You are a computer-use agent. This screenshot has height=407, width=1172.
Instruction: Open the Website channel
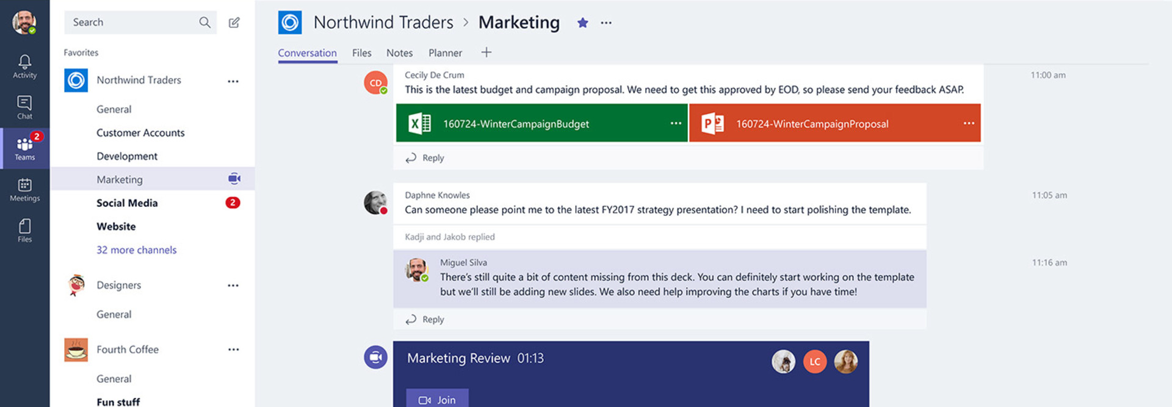tap(116, 226)
